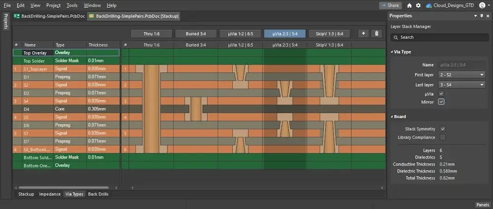Click the Share button
493x209 pixels.
[x=390, y=5]
